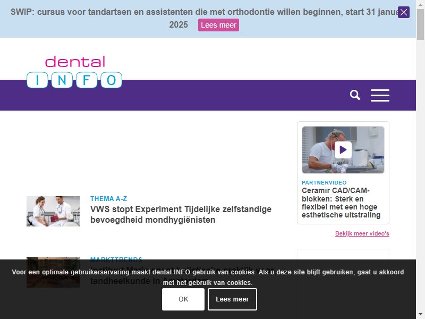This screenshot has width=425, height=319.
Task: Open VWS stopt Experiment article headline
Action: click(181, 214)
